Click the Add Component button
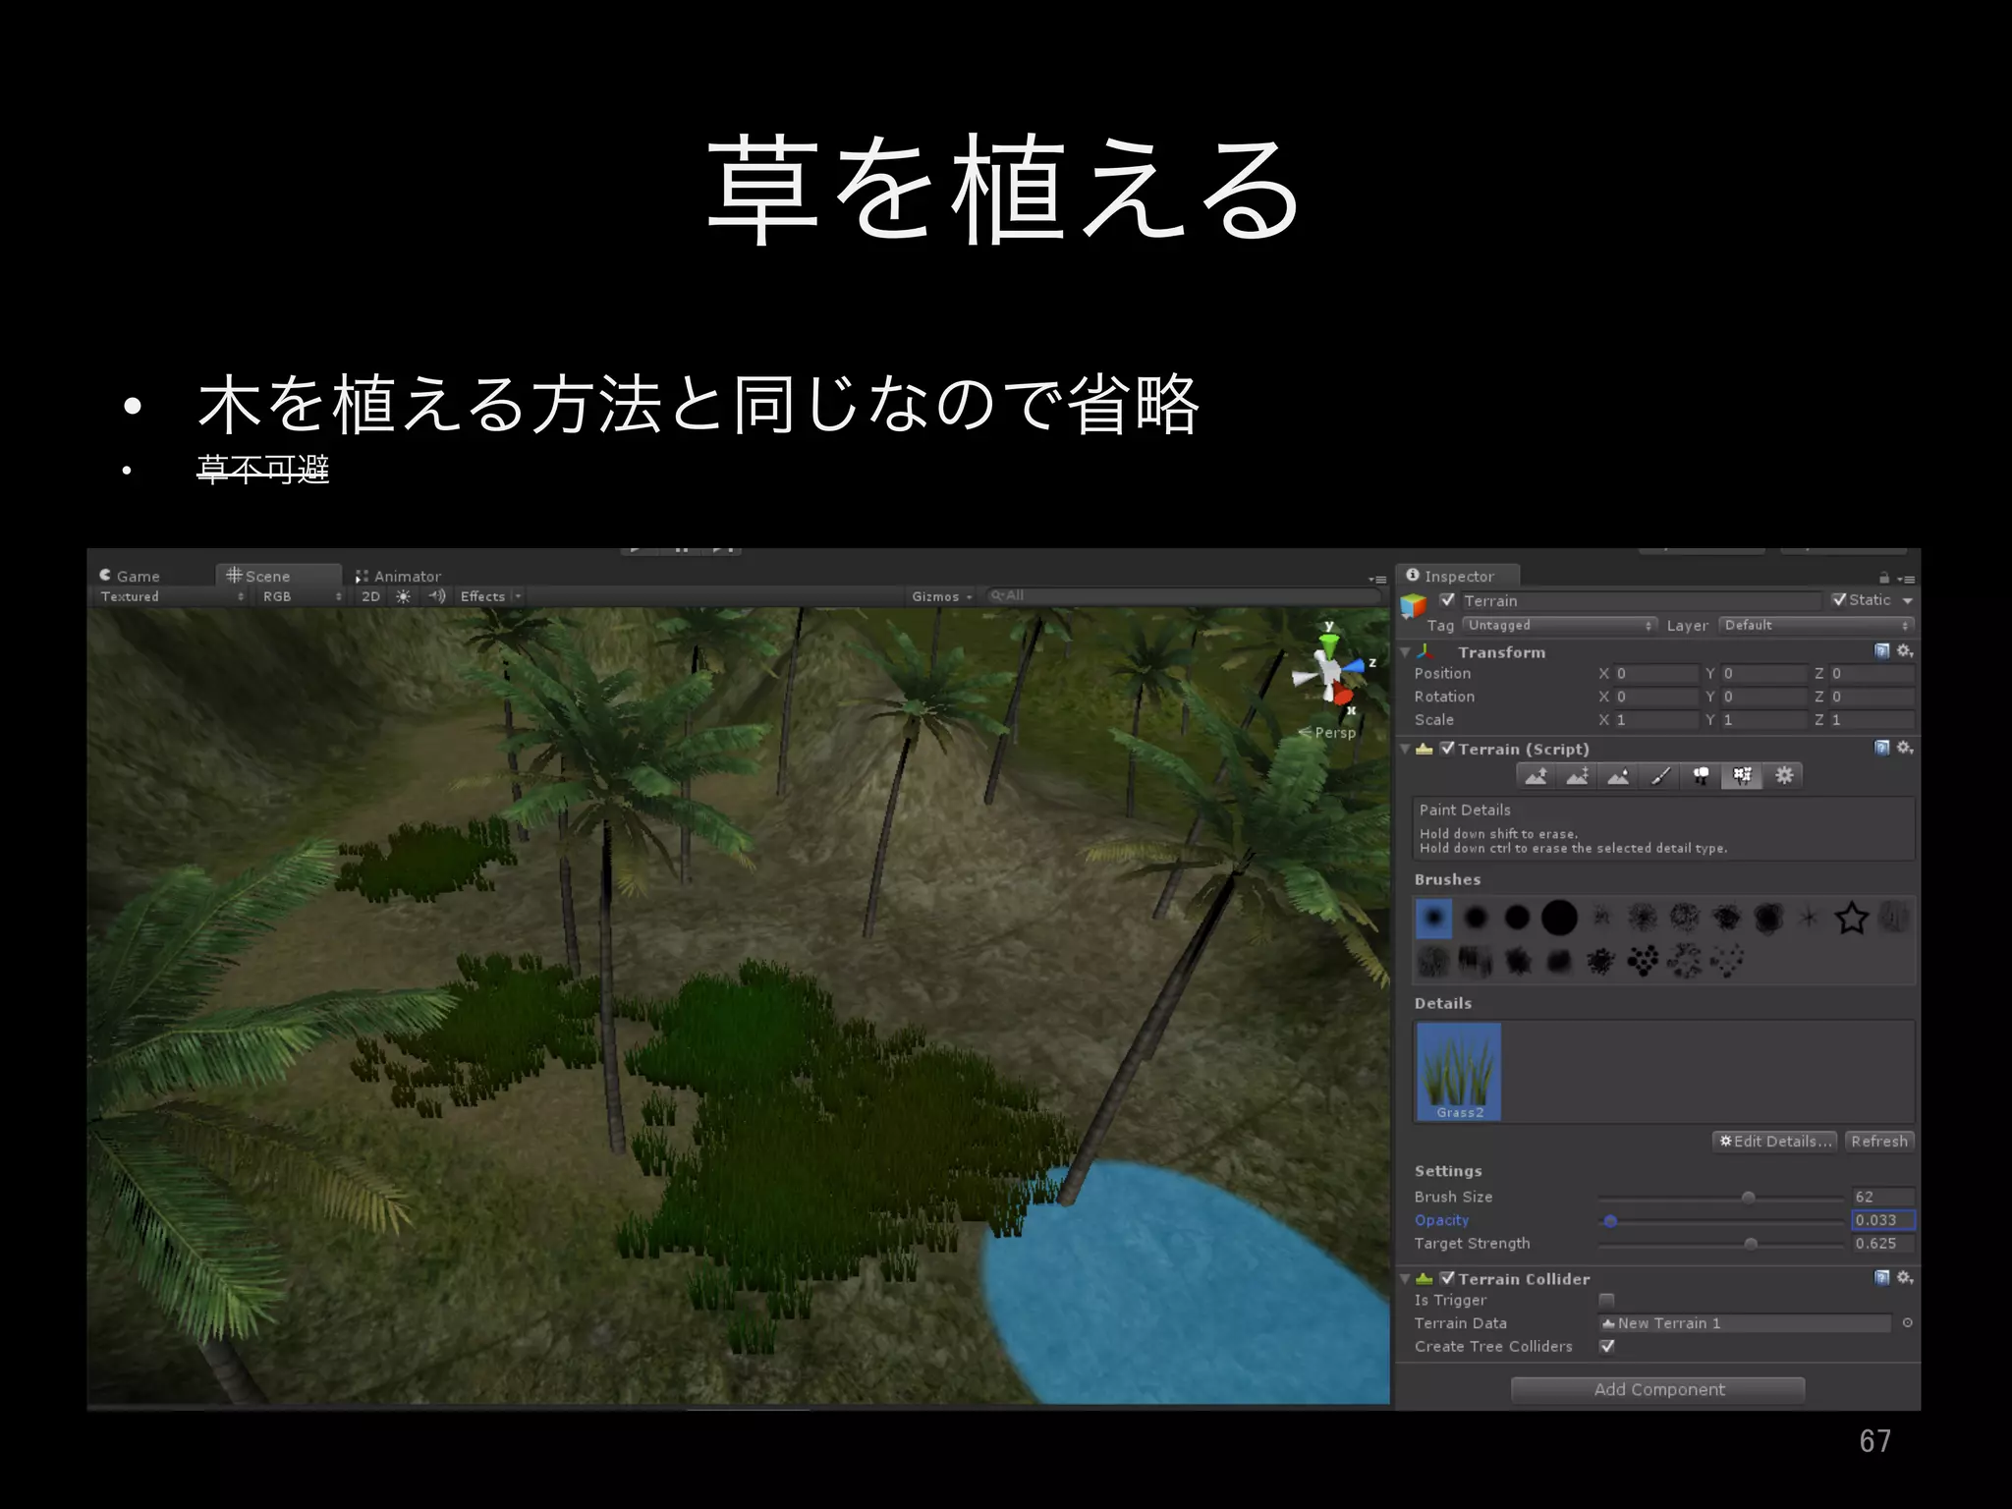The image size is (2012, 1509). coord(1658,1389)
